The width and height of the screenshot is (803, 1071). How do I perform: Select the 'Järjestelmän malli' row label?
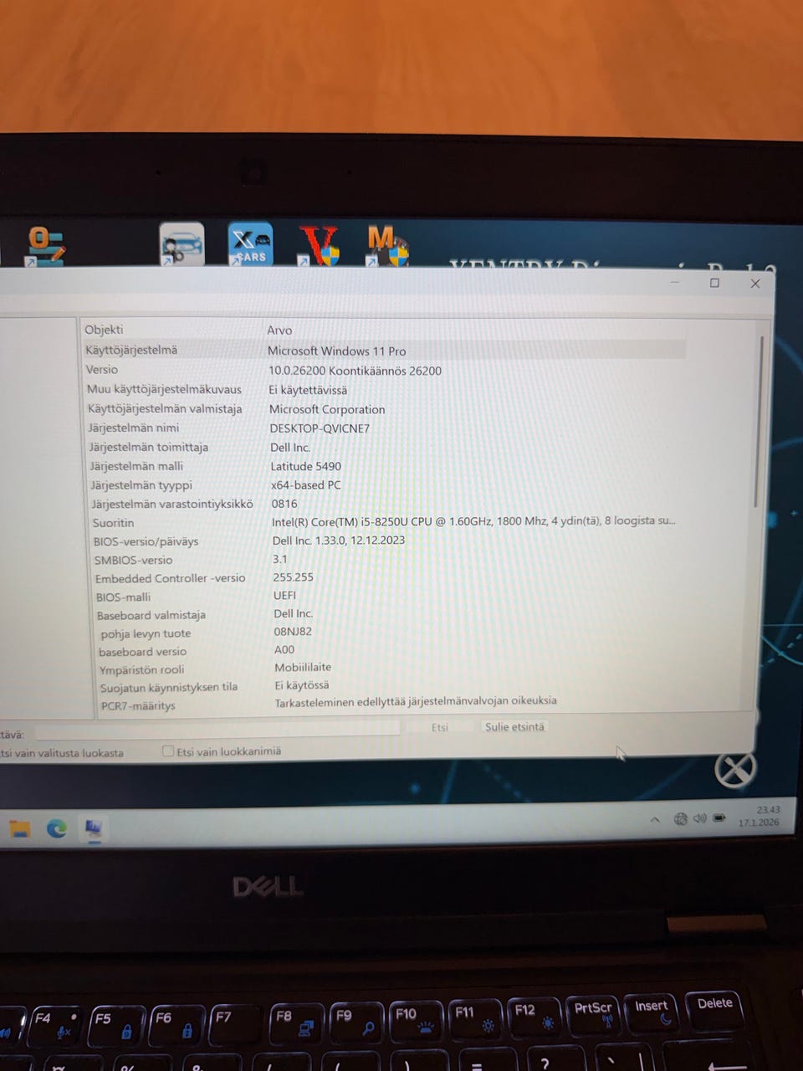(136, 466)
